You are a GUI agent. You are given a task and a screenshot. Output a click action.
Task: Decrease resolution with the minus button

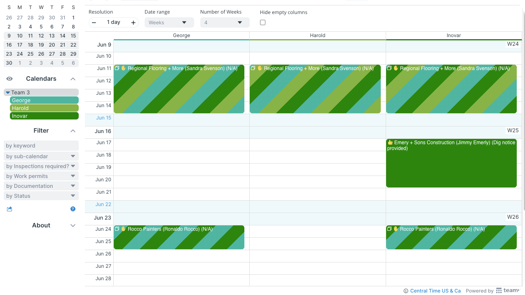pyautogui.click(x=94, y=23)
